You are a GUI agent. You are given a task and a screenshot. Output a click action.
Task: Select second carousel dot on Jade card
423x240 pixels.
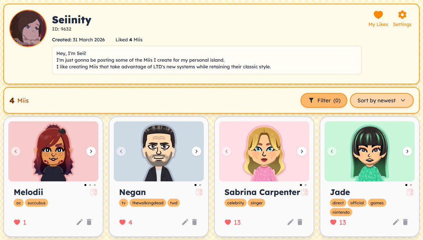[x=411, y=185]
